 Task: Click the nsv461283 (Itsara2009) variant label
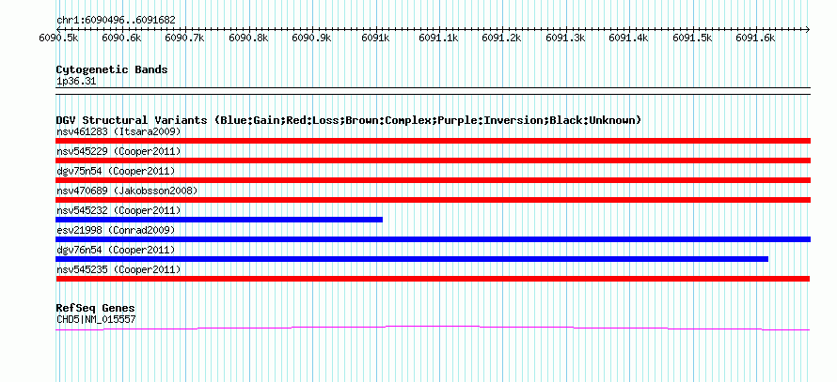pos(118,131)
